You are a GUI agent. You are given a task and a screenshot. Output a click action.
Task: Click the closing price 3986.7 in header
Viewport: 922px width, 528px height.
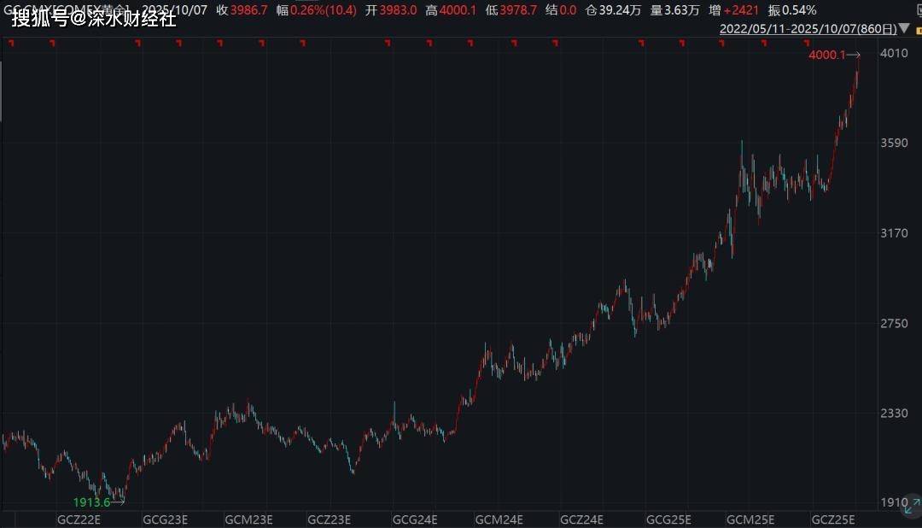click(x=248, y=10)
